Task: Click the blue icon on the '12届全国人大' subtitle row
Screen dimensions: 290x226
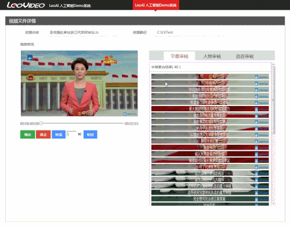Action: (x=256, y=135)
